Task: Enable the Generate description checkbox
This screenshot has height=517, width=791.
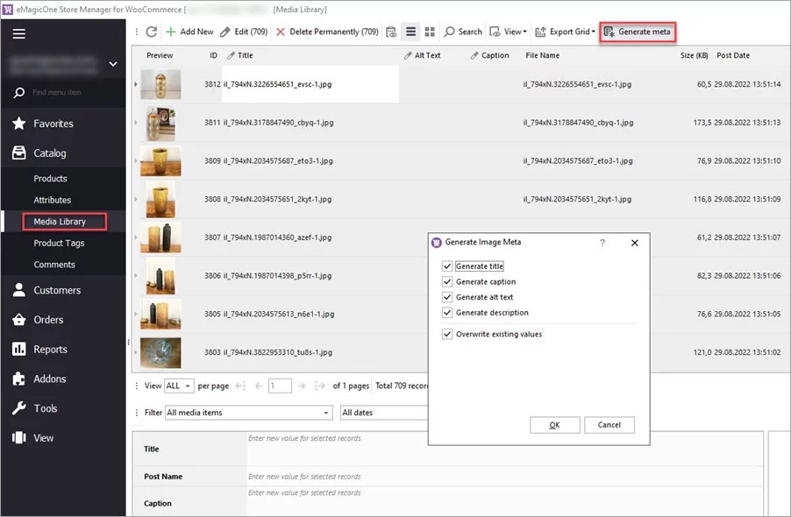Action: click(x=447, y=313)
